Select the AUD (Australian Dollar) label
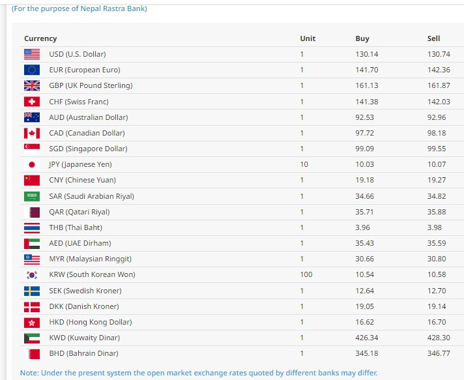The height and width of the screenshot is (380, 464). coord(89,117)
